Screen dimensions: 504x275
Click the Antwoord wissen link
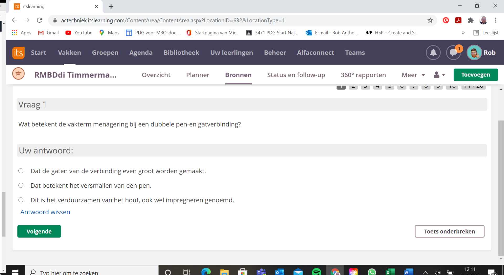(x=45, y=212)
